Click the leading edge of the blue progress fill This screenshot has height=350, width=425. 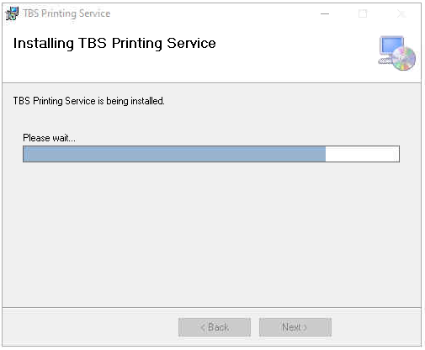pos(325,154)
